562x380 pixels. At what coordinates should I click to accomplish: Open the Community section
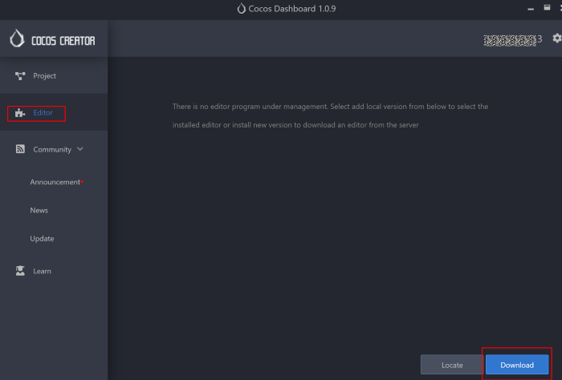(x=54, y=149)
